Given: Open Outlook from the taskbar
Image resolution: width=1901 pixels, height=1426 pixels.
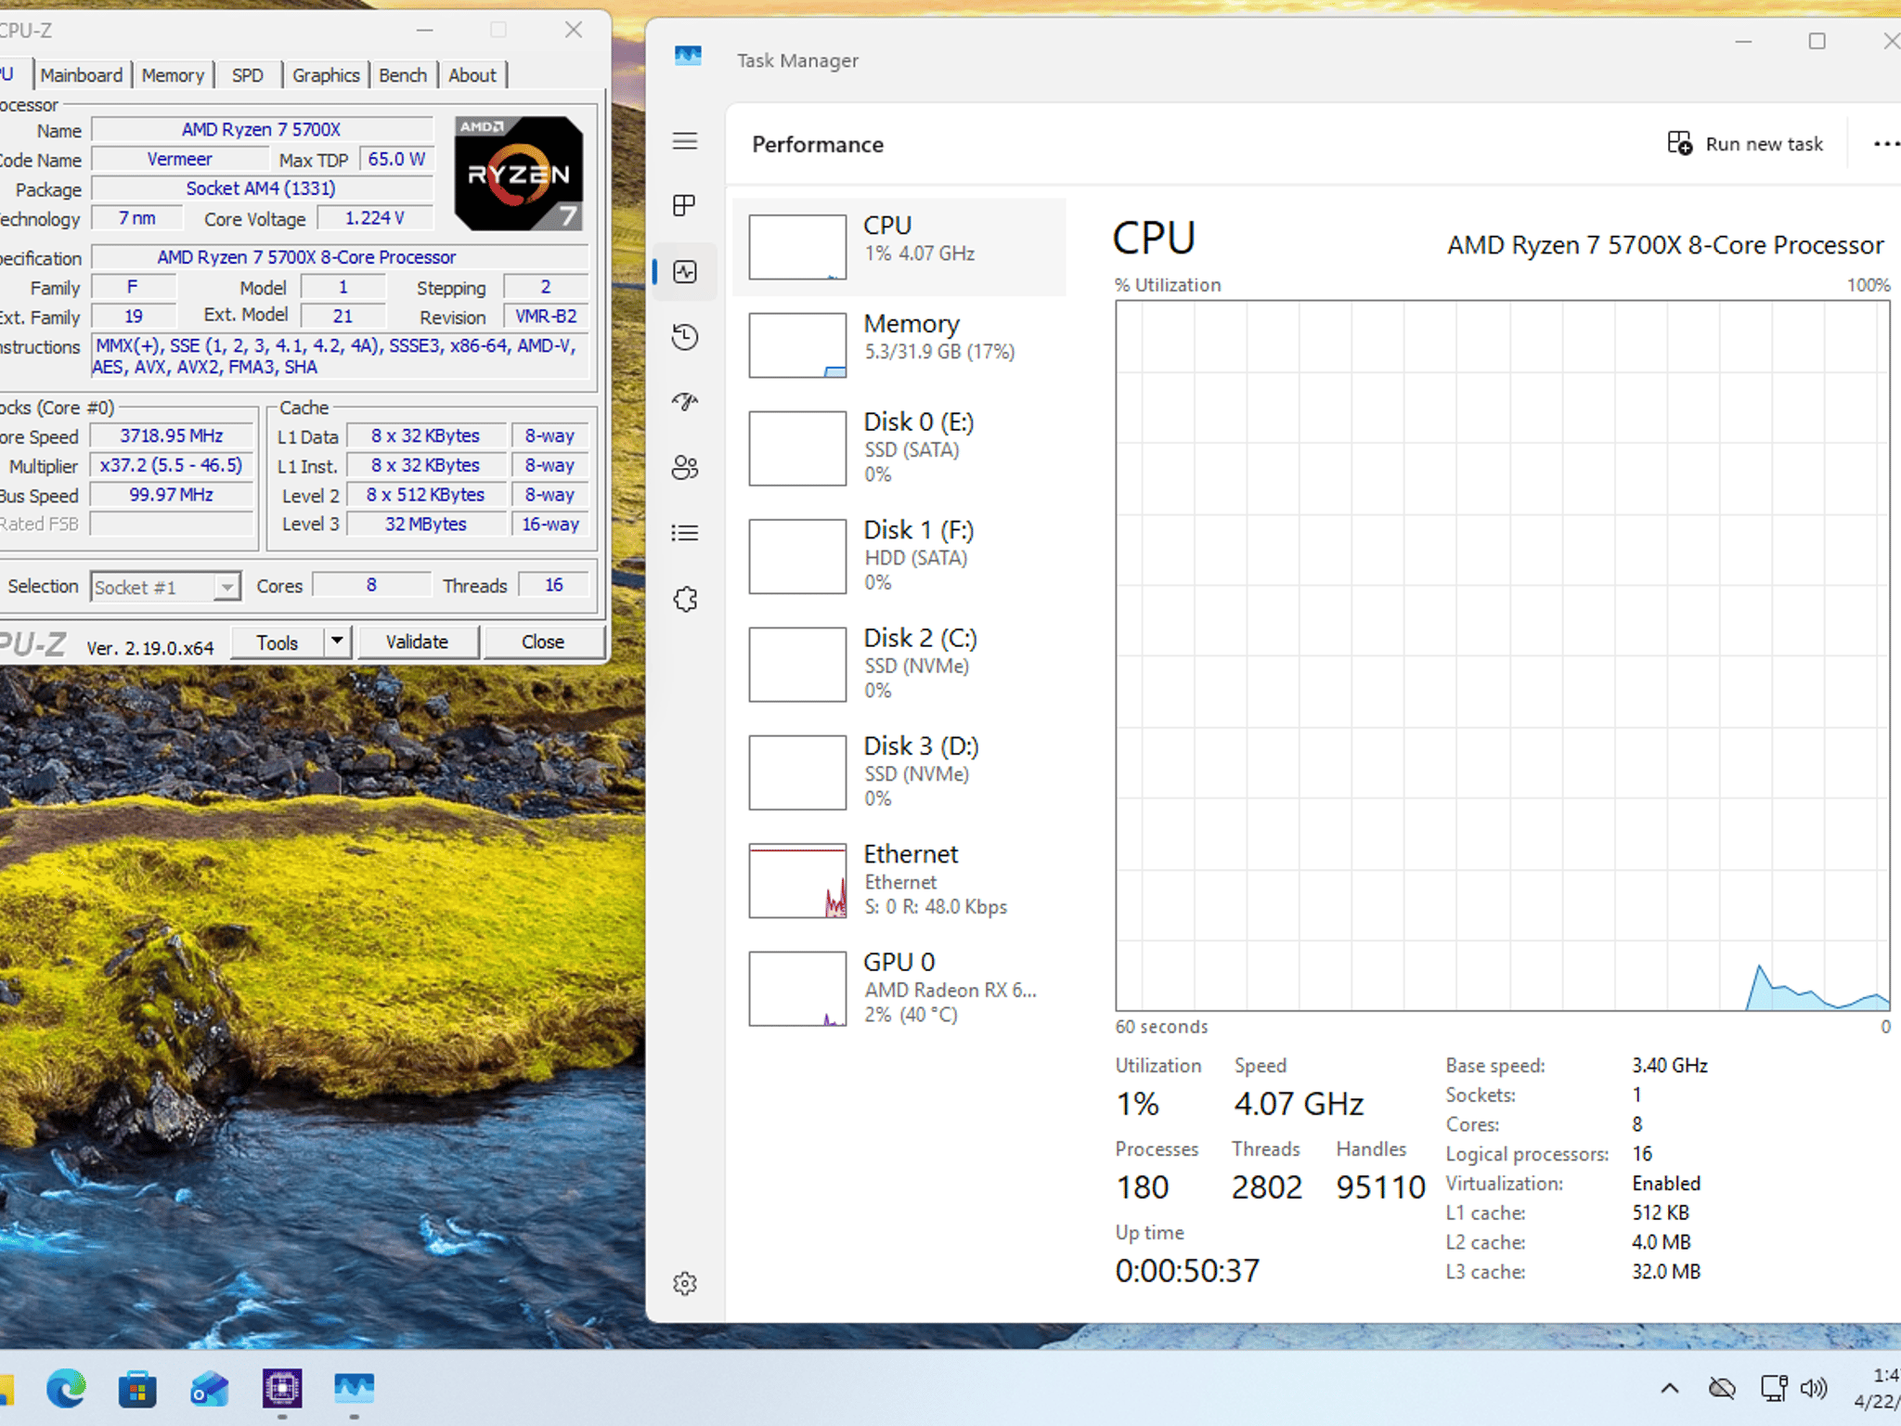Looking at the screenshot, I should (x=210, y=1389).
